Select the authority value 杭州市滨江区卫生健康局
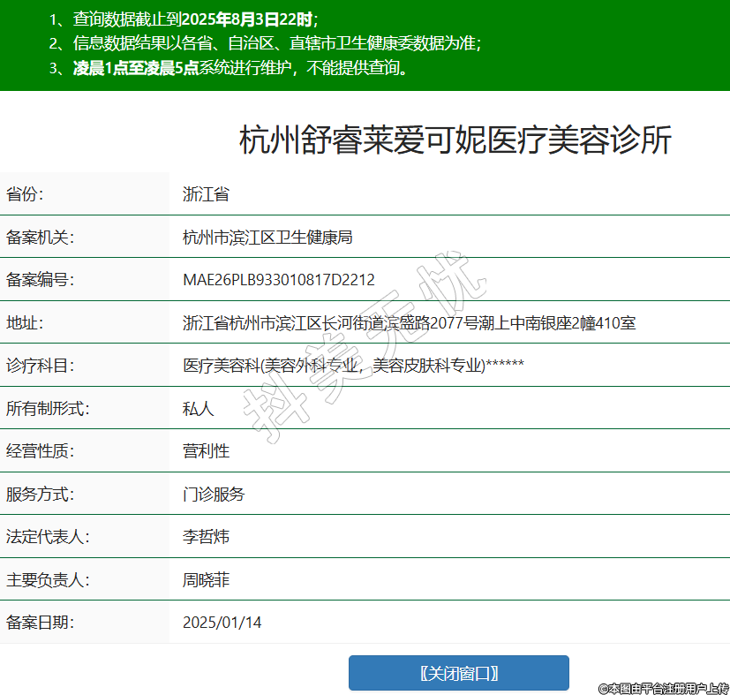Screen dimensions: 730x695 point(267,237)
